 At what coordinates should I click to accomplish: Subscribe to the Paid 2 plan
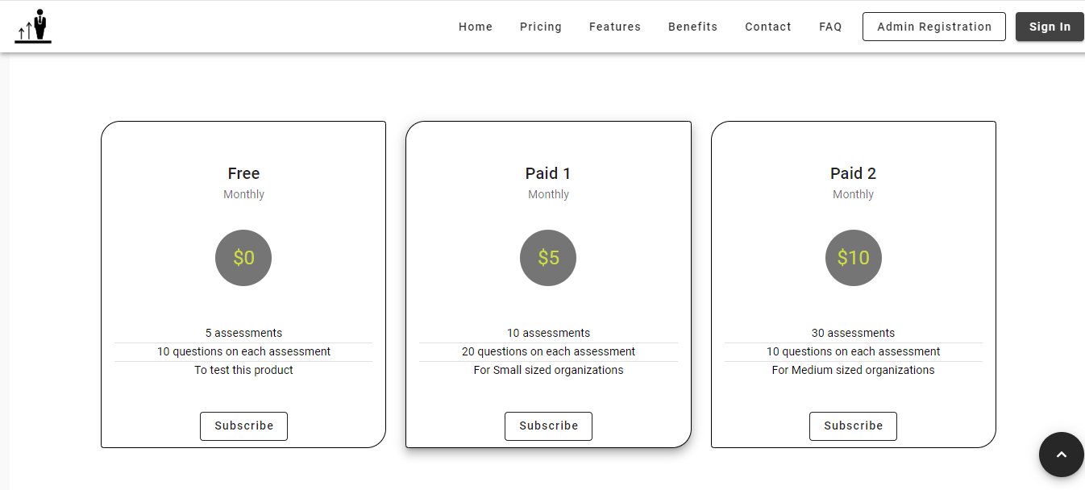(853, 426)
